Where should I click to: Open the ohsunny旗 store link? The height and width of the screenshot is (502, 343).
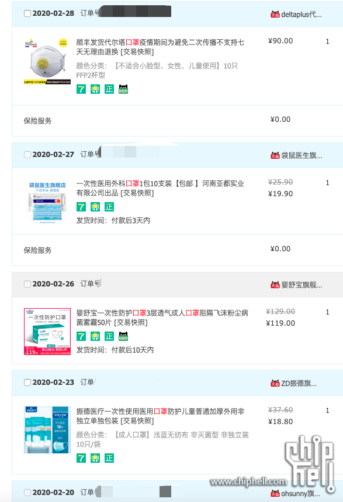[x=300, y=493]
